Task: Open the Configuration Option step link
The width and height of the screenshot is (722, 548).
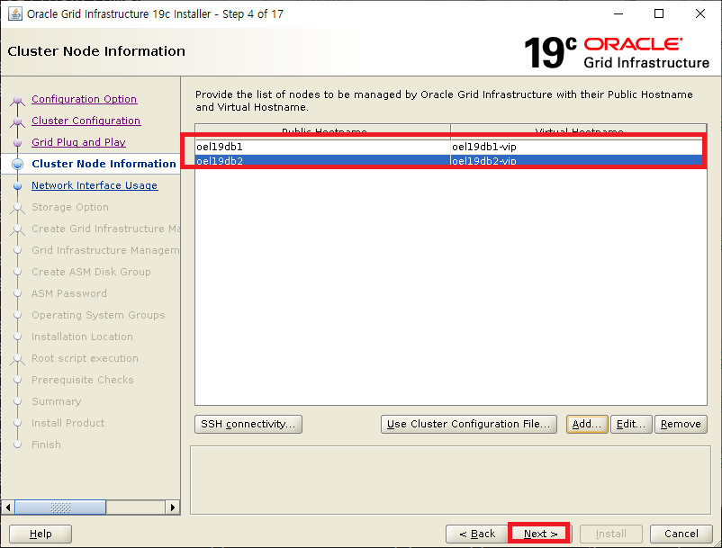Action: [x=85, y=99]
